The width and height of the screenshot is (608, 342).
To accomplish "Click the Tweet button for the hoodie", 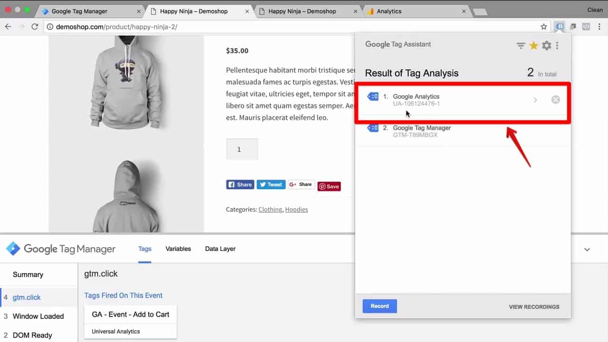I will pos(270,185).
